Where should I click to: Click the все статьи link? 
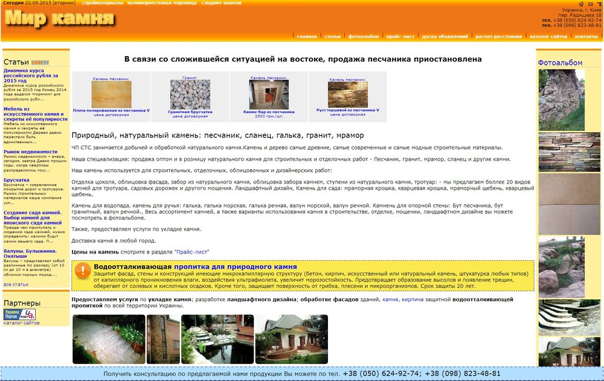16,284
